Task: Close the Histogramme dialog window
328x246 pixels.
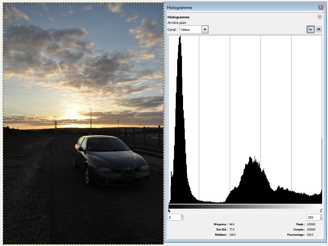Action: (321, 7)
